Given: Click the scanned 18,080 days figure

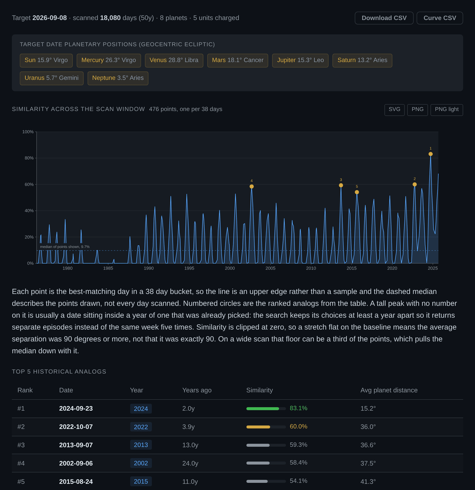Looking at the screenshot, I should click(110, 18).
